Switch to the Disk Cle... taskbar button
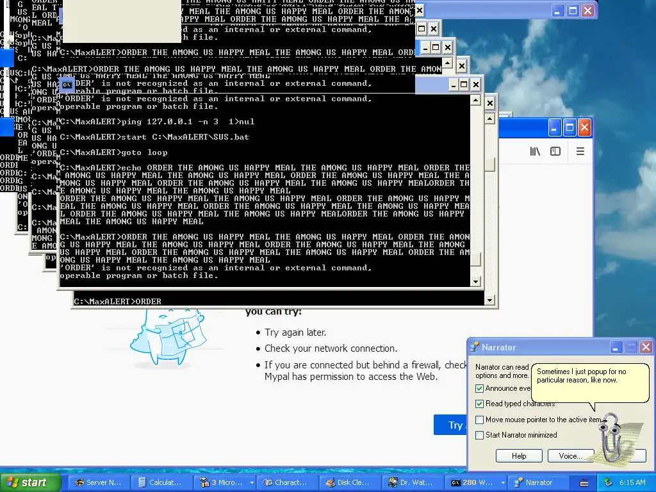This screenshot has height=492, width=656. [349, 482]
